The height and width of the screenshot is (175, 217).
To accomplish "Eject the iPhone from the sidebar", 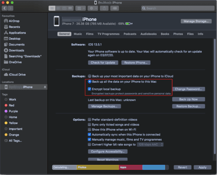I will tap(45, 87).
